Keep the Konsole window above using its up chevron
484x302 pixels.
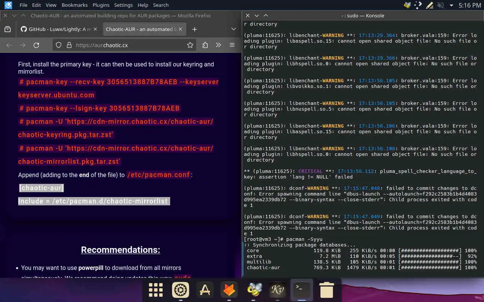pyautogui.click(x=266, y=15)
